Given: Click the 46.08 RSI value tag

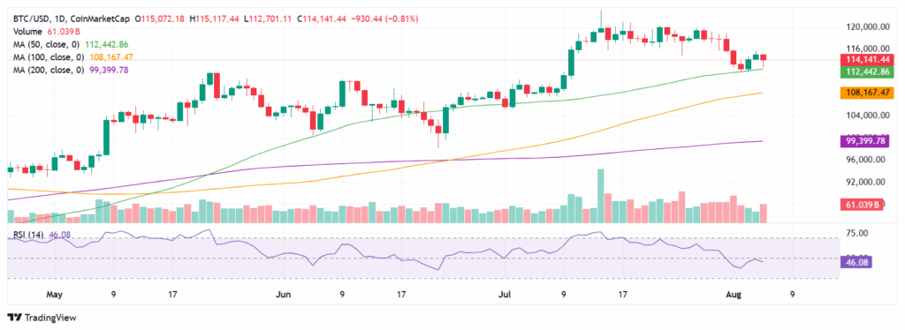Looking at the screenshot, I should tap(857, 263).
